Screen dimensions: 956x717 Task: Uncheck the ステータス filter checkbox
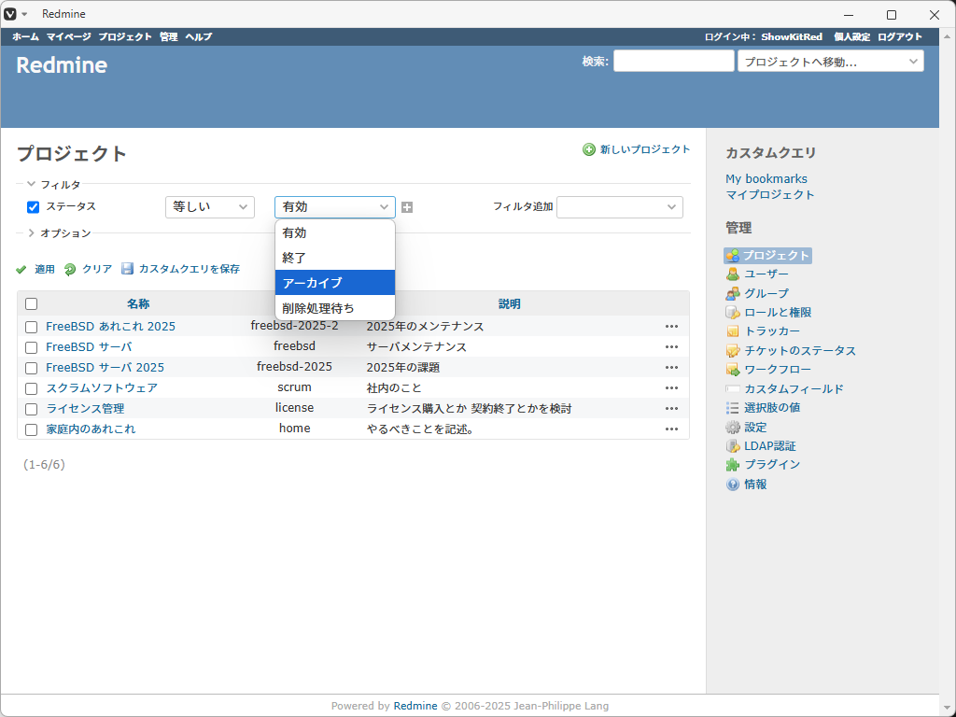[34, 207]
